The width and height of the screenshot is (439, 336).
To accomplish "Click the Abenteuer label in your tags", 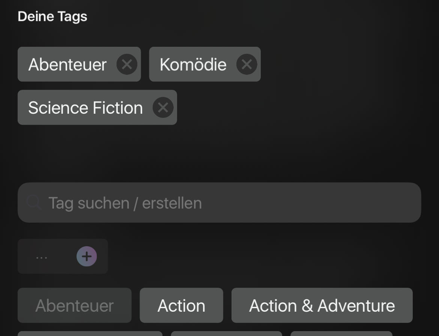I will coord(68,64).
